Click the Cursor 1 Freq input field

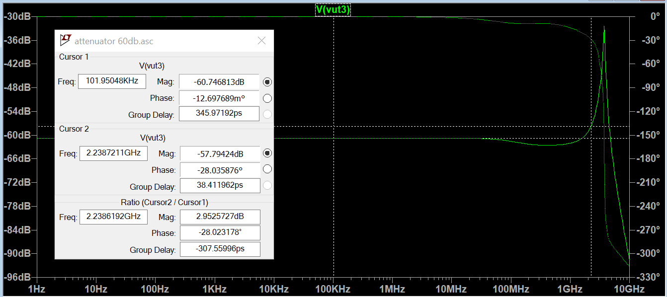pyautogui.click(x=112, y=81)
